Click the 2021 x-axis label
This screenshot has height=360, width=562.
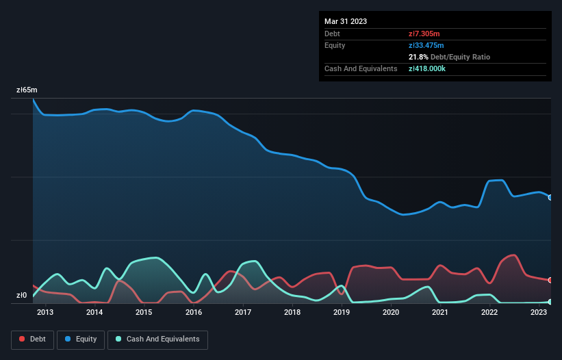(x=439, y=312)
